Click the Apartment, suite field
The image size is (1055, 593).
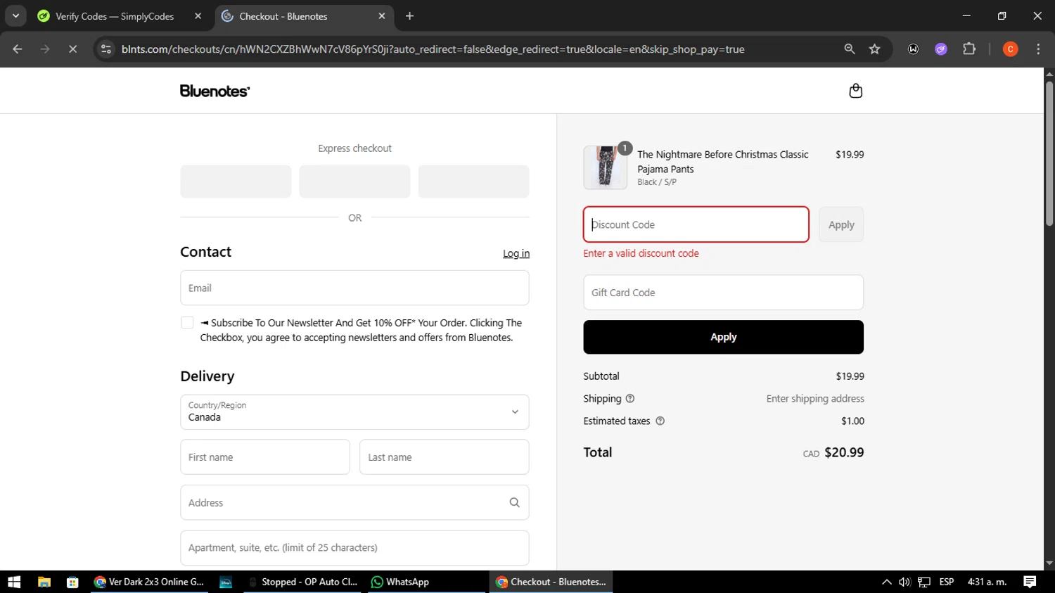pos(354,547)
